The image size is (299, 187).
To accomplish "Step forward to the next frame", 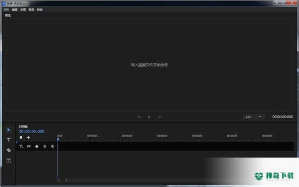I will (x=159, y=117).
